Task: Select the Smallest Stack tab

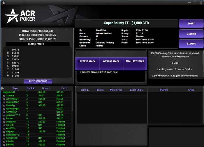Action: pos(135,63)
